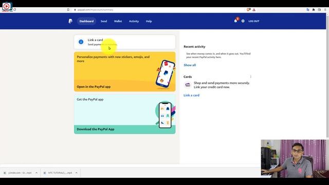Open the Cards section three-dot menu
Viewport: 329px width, 185px height.
(250, 77)
